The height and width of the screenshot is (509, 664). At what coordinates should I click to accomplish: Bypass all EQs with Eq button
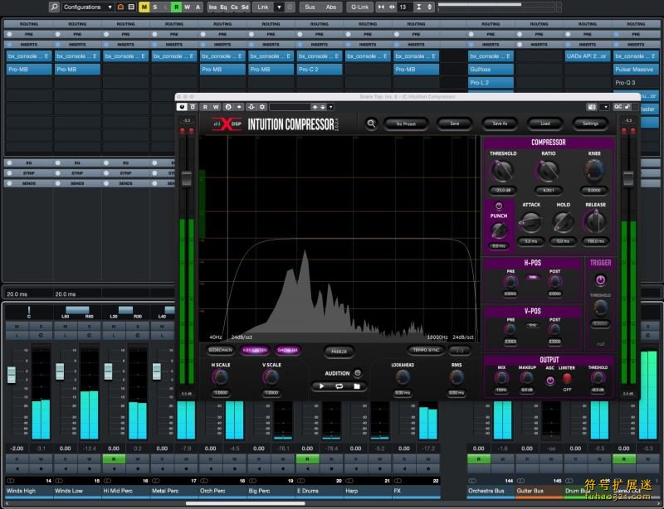click(x=223, y=7)
